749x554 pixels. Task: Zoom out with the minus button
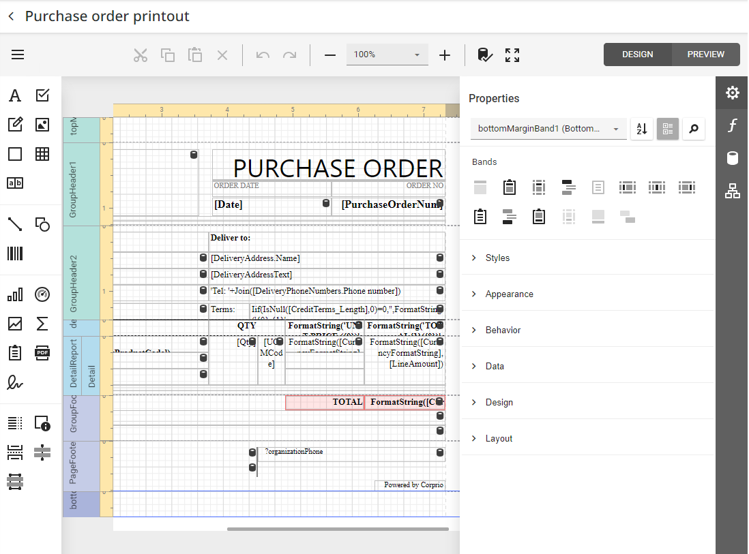(x=330, y=55)
